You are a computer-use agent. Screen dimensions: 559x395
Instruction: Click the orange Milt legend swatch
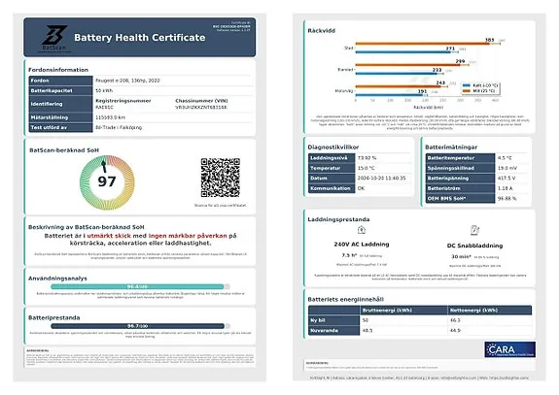coord(467,91)
